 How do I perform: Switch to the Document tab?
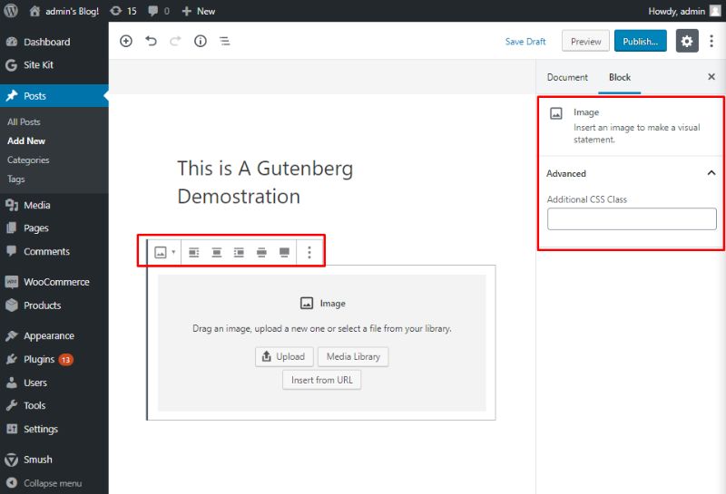[567, 77]
